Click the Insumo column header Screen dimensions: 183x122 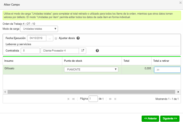32,61
